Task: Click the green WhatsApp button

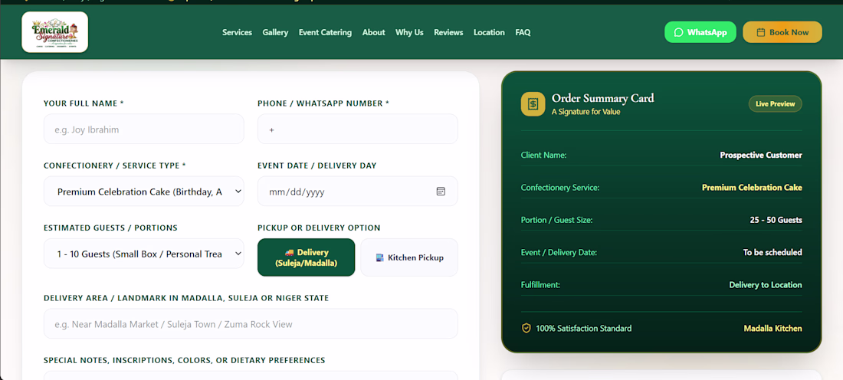Action: (700, 32)
